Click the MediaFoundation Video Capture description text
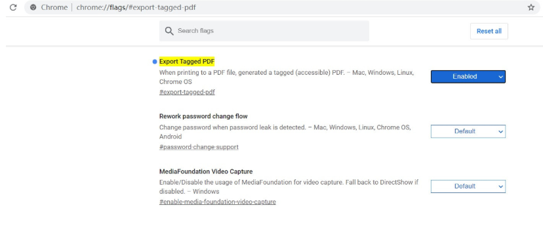This screenshot has height=239, width=543. 289,186
